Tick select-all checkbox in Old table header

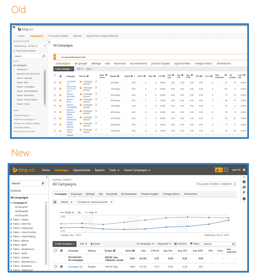(x=55, y=75)
